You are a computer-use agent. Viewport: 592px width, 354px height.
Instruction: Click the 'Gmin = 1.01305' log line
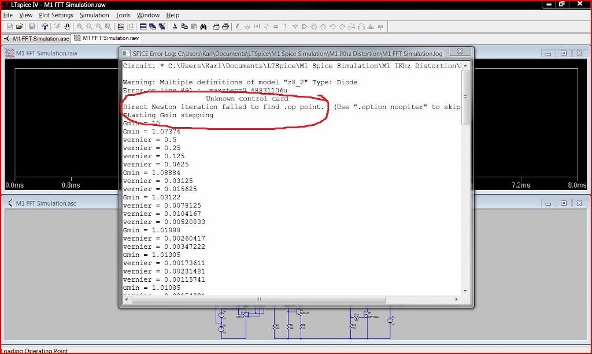click(151, 255)
